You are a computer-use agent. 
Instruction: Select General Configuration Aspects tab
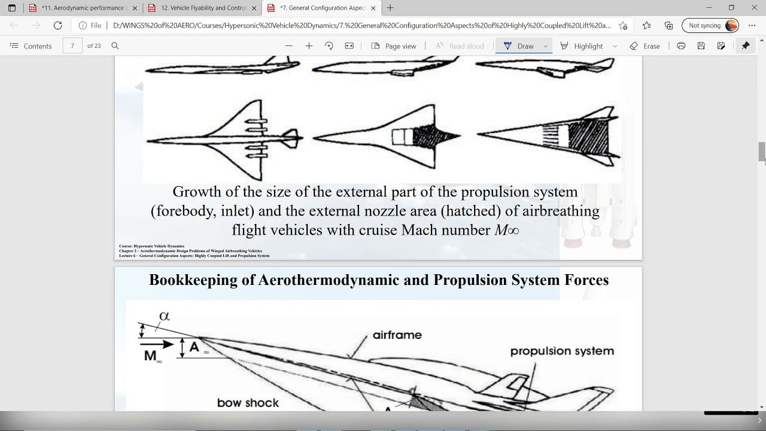coord(322,8)
